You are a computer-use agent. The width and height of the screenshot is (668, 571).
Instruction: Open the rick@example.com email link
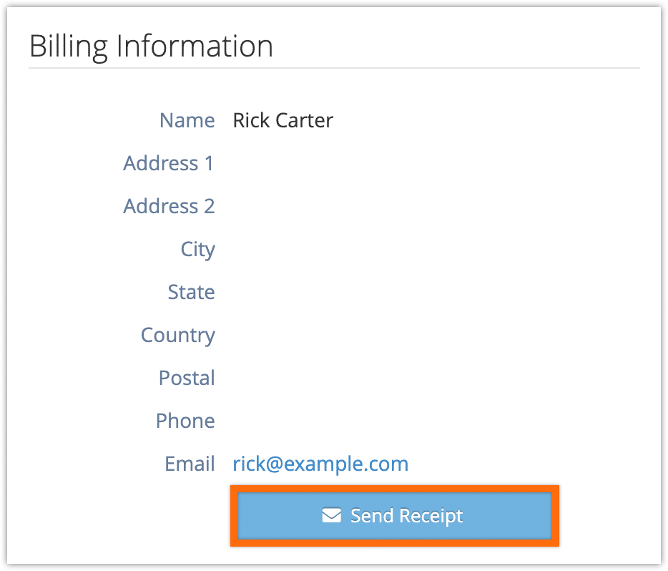click(320, 464)
